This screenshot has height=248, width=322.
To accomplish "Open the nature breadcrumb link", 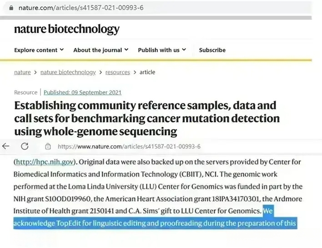I will 22,72.
